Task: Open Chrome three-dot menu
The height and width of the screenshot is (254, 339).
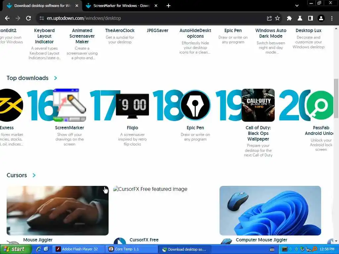Action: [x=332, y=19]
